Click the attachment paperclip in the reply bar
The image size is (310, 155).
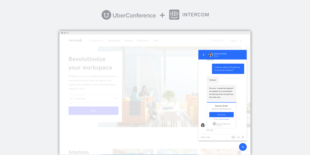(243, 137)
